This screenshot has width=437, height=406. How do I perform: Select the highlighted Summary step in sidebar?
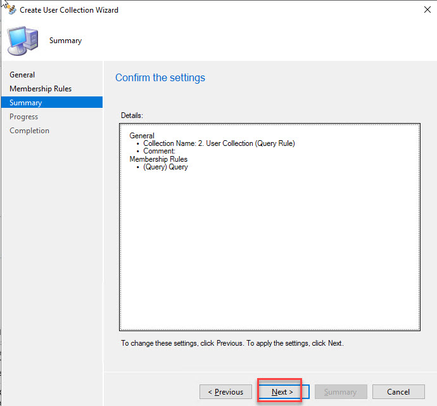tap(26, 103)
